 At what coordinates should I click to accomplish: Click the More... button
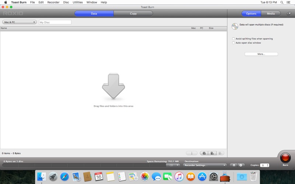(261, 54)
